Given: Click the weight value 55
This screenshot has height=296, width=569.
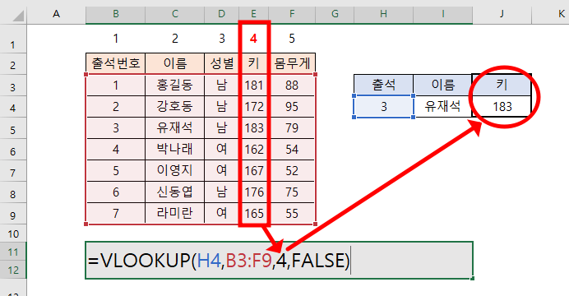Looking at the screenshot, I should 292,213.
